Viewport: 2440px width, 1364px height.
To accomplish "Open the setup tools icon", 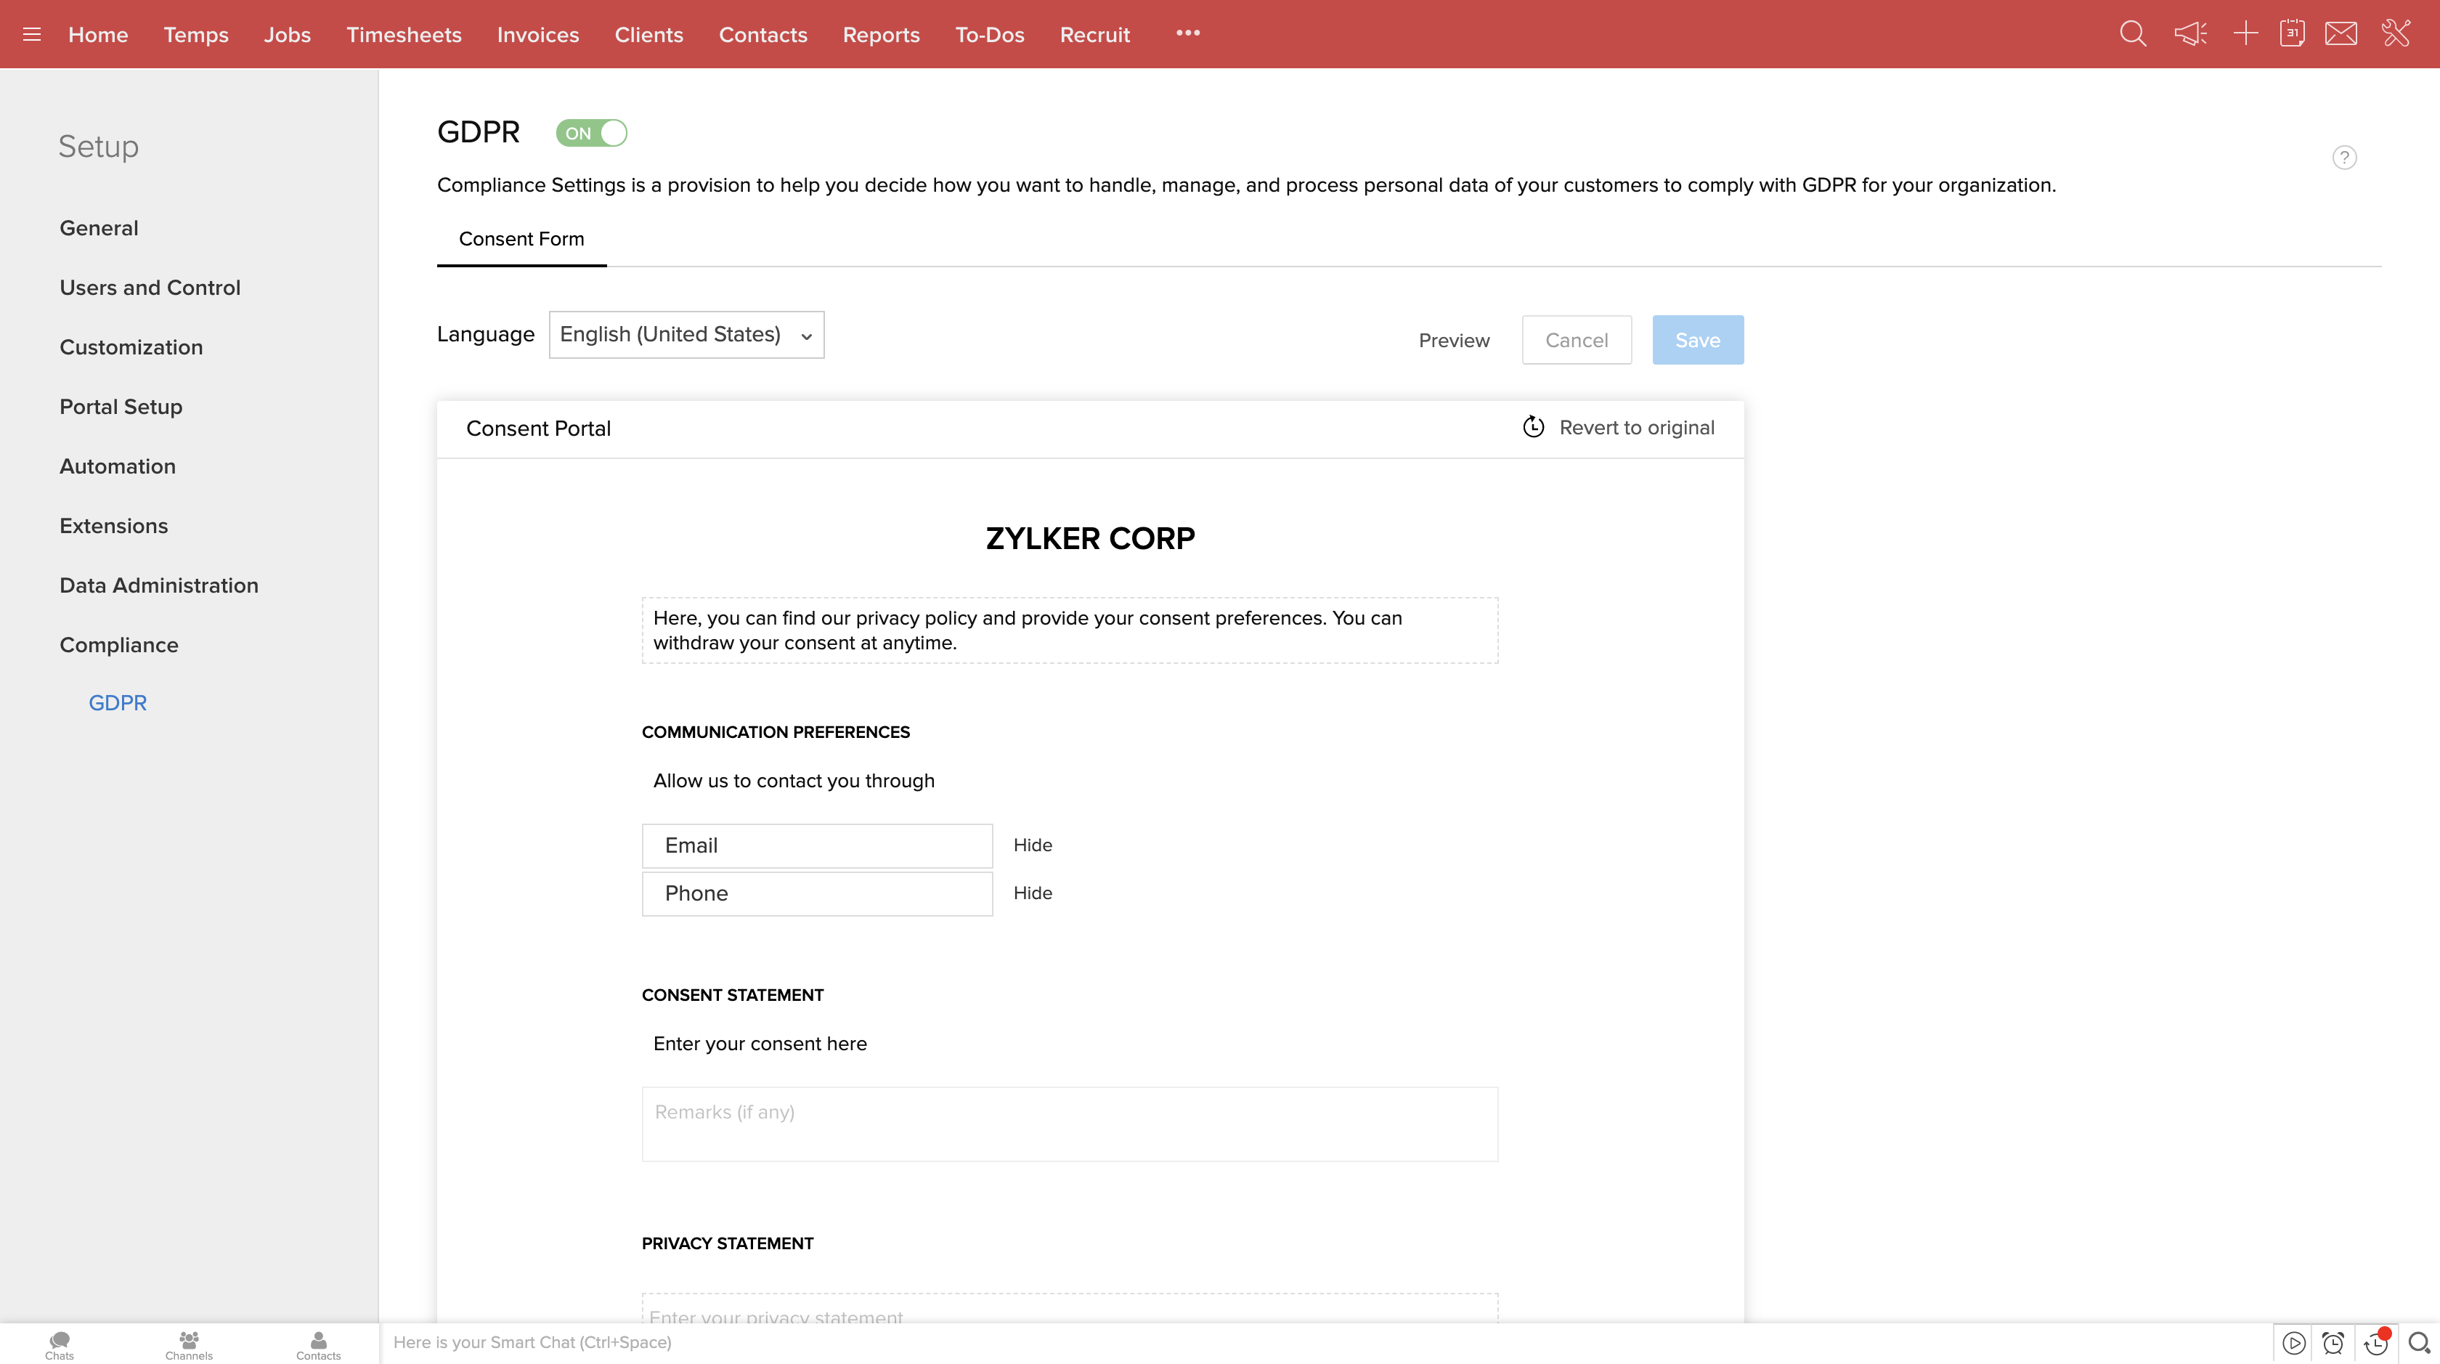I will point(2396,34).
